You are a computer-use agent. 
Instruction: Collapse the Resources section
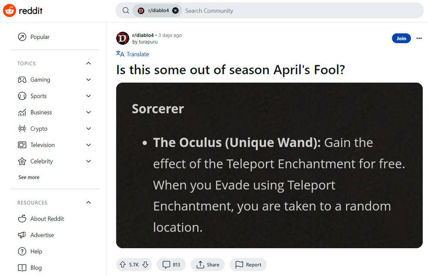89,203
